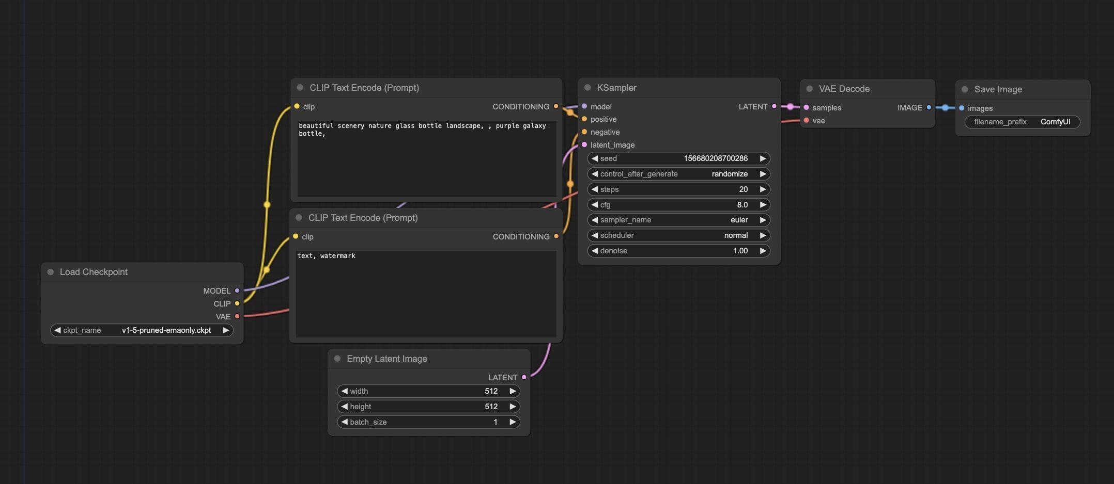Select previous control_after_generate option arrow
Screen dimensions: 1114x484
tap(595, 174)
